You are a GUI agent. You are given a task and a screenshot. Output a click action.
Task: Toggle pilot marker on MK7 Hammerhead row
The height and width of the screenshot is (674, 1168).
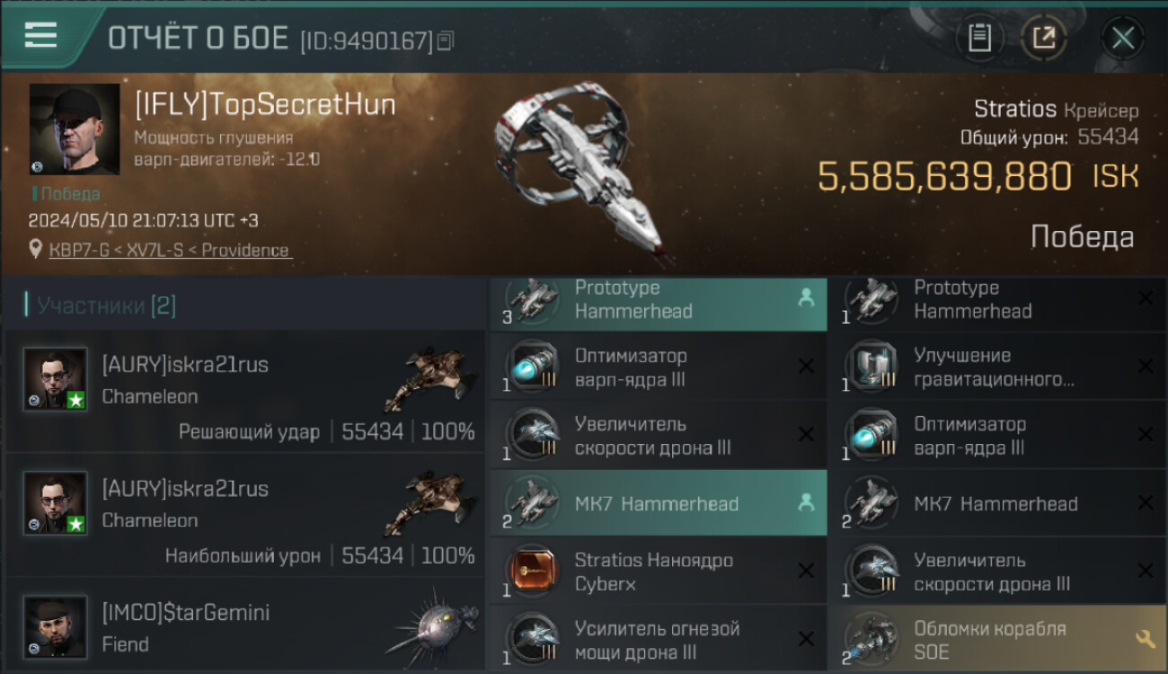pos(806,503)
